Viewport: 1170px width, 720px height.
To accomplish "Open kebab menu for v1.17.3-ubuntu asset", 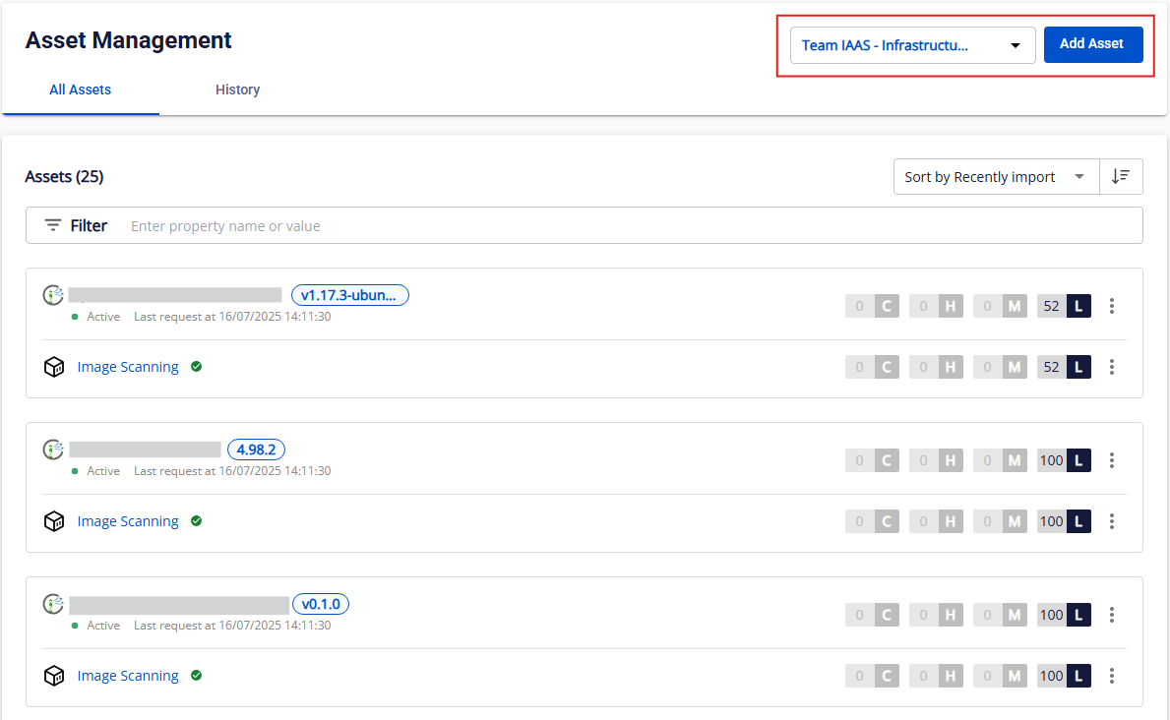I will click(x=1112, y=306).
